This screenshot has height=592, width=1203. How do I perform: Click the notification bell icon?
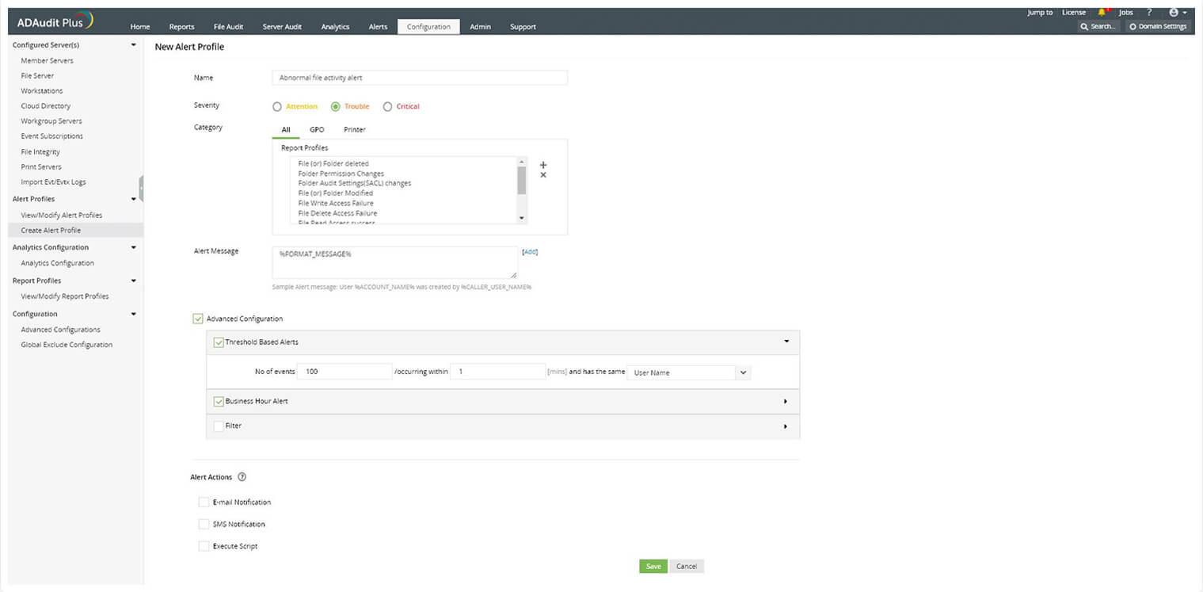(1102, 13)
